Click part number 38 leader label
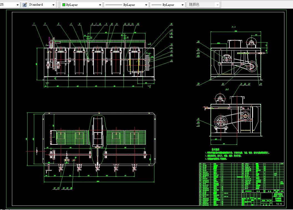The image size is (293, 210). [71, 188]
